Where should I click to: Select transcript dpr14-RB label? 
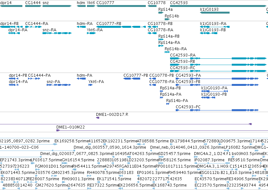tap(9, 24)
